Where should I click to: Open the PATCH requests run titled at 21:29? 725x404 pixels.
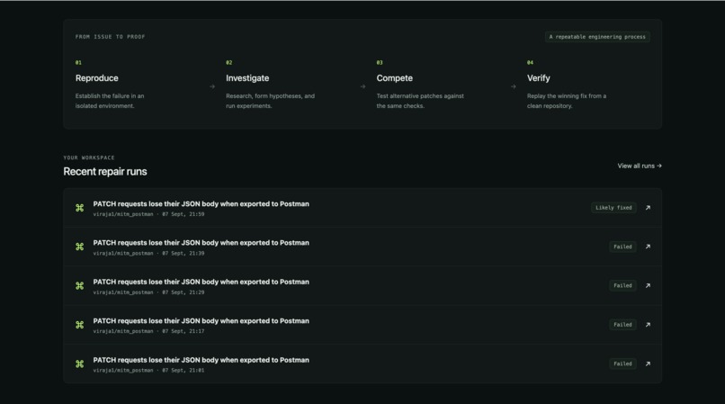[x=201, y=282]
